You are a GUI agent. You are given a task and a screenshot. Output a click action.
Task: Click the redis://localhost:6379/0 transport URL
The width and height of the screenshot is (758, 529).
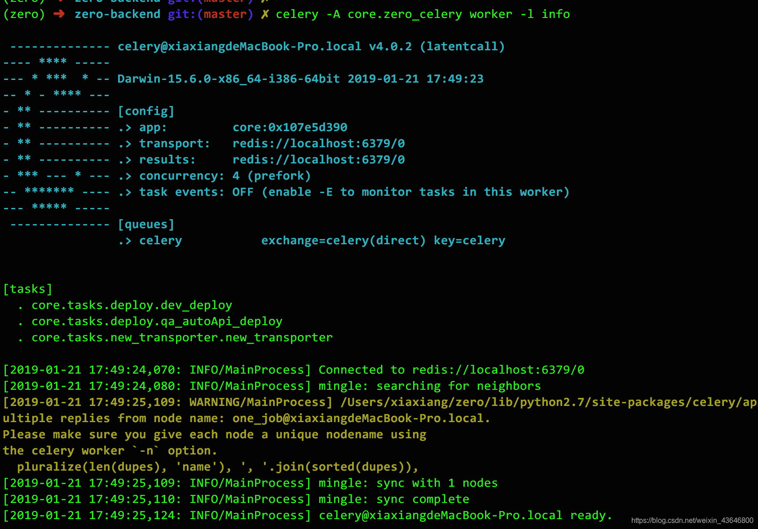point(318,143)
